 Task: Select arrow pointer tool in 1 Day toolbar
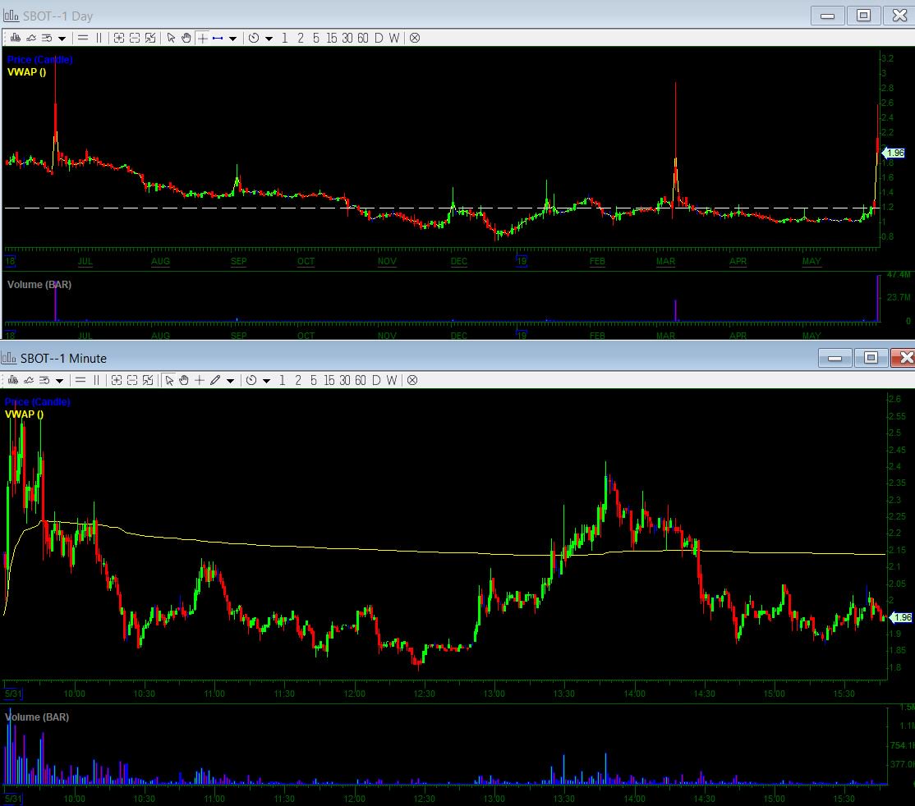pos(171,38)
